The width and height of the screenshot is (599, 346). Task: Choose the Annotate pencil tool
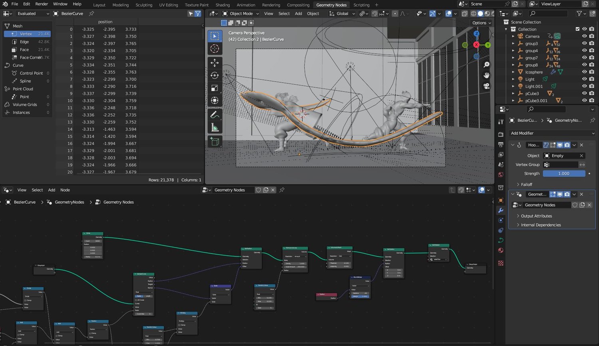point(215,115)
